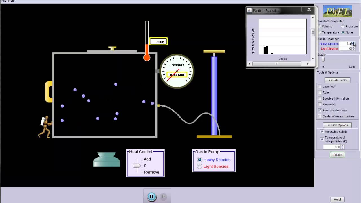This screenshot has height=203, width=361.
Task: Click the Particle Statistics vertical scrollbar thumb
Action: pyautogui.click(x=312, y=33)
